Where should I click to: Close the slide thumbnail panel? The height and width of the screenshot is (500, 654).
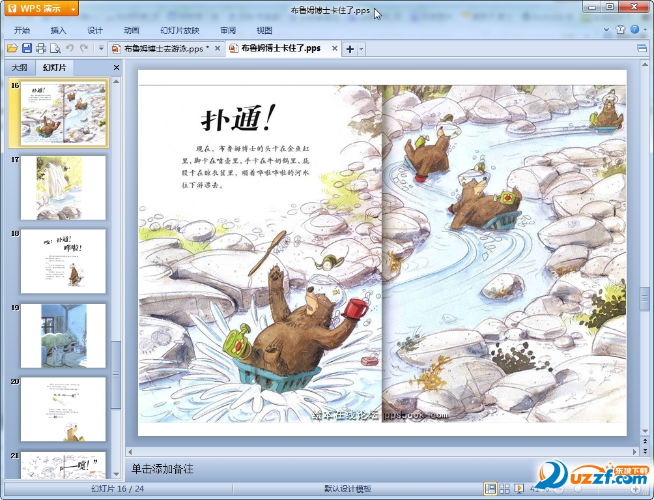coord(117,67)
